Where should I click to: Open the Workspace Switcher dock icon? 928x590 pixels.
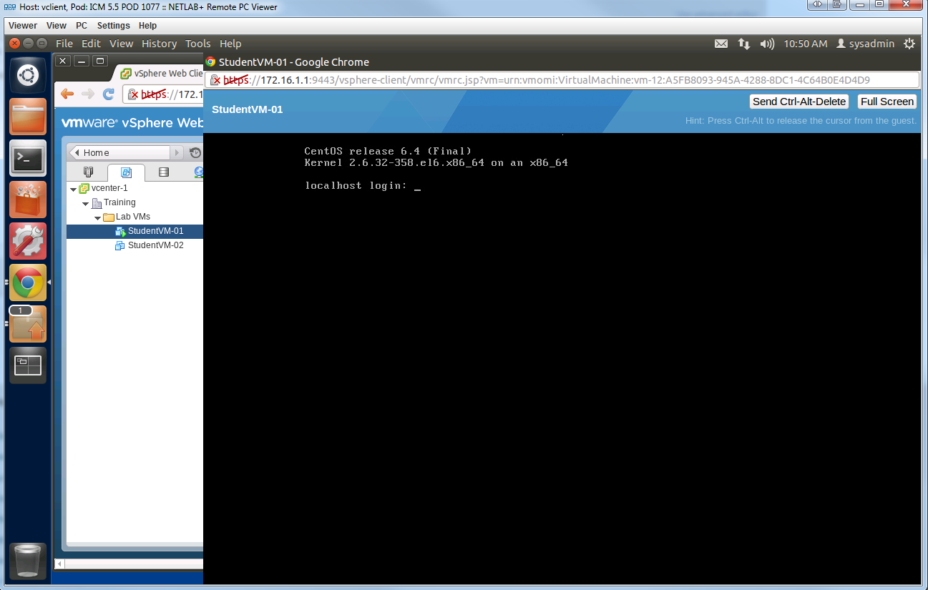(x=28, y=365)
